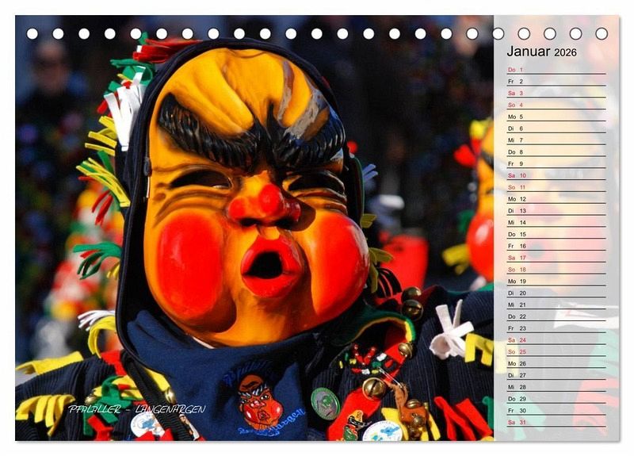Click the last binding hole at top right
The width and height of the screenshot is (634, 456).
(602, 33)
